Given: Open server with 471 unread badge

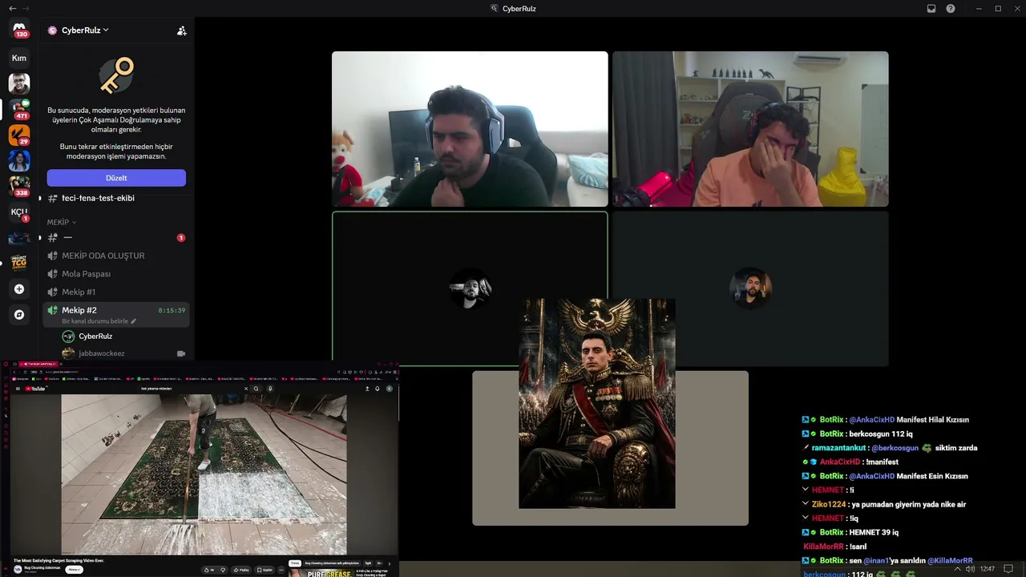Looking at the screenshot, I should point(19,109).
